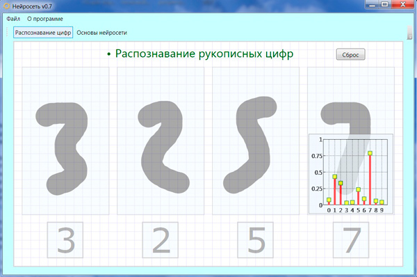Click the toolbar overflow arrow at right
417x277 pixels.
(x=409, y=33)
